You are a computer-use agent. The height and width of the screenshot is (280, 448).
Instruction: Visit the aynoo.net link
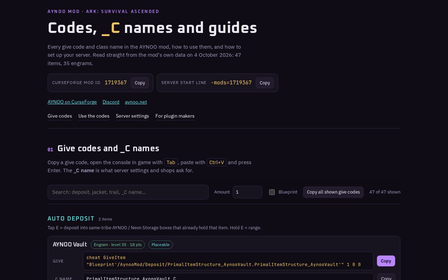(136, 102)
